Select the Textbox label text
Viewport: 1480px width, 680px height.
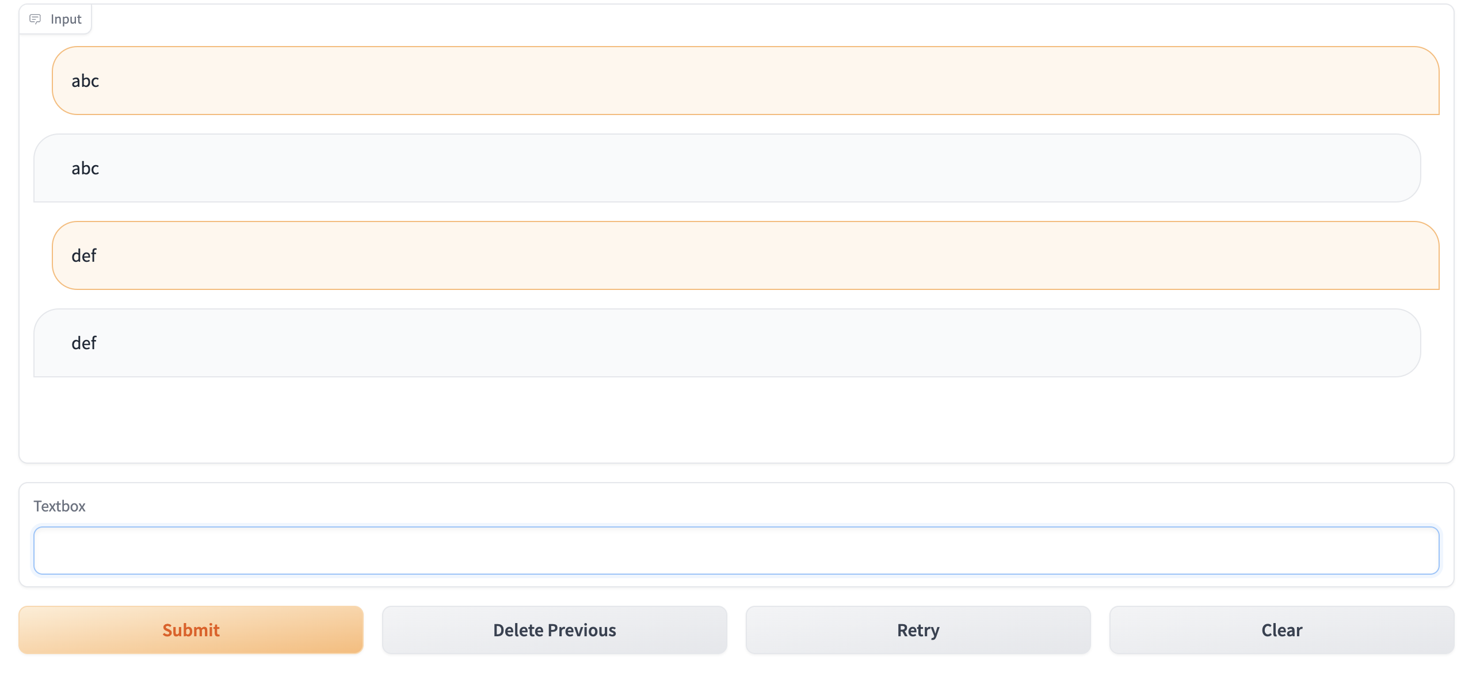tap(60, 506)
